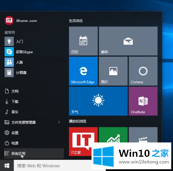This screenshot has width=173, height=171.
Task: Launch the Microsoft Edge tile
Action: tap(83, 71)
